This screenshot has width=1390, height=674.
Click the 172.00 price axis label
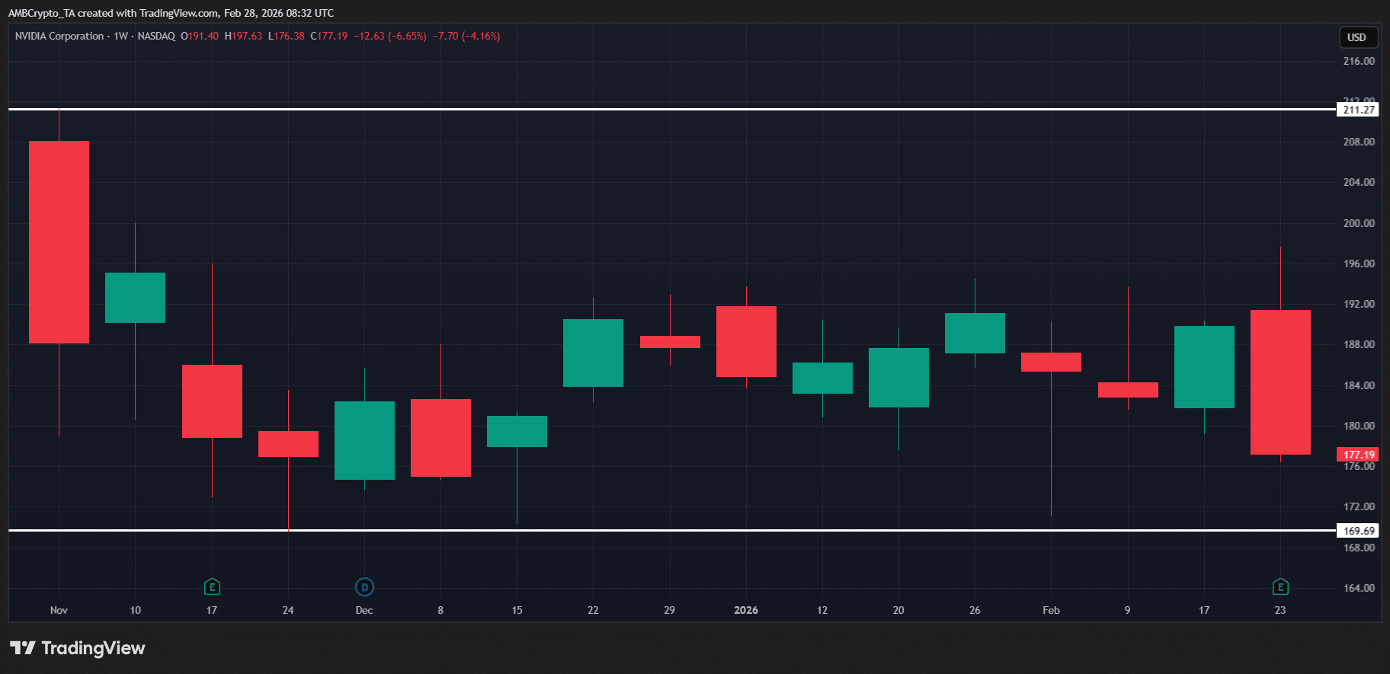tap(1359, 506)
